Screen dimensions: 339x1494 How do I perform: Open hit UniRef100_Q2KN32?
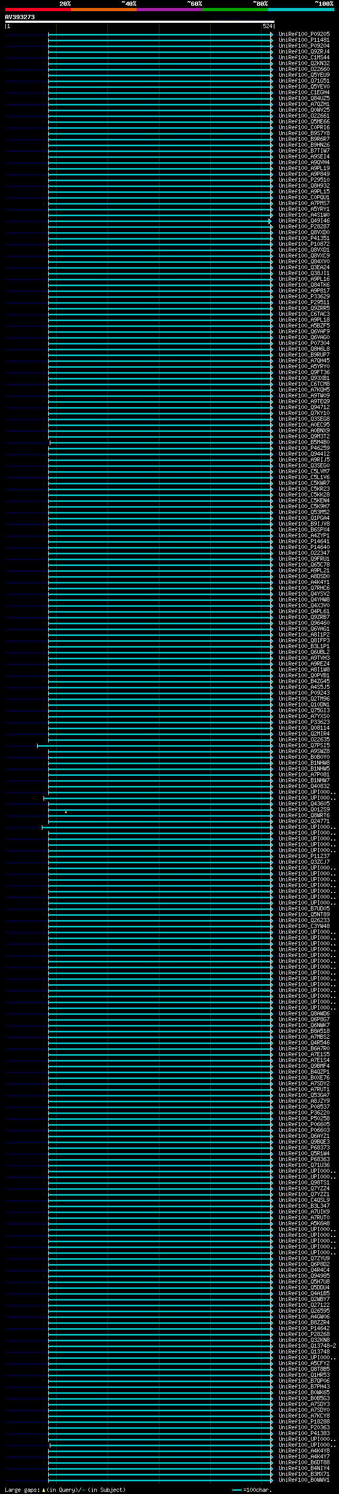pyautogui.click(x=304, y=63)
